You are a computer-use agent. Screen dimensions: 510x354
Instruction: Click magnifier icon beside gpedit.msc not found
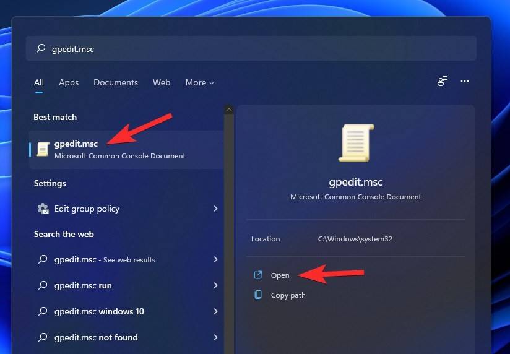(x=43, y=337)
